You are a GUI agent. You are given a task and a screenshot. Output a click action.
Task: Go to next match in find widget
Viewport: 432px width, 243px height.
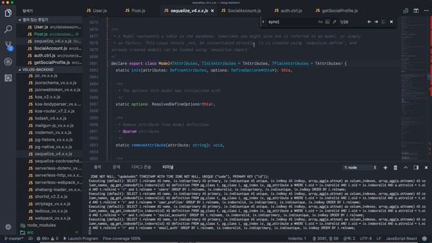376,22
